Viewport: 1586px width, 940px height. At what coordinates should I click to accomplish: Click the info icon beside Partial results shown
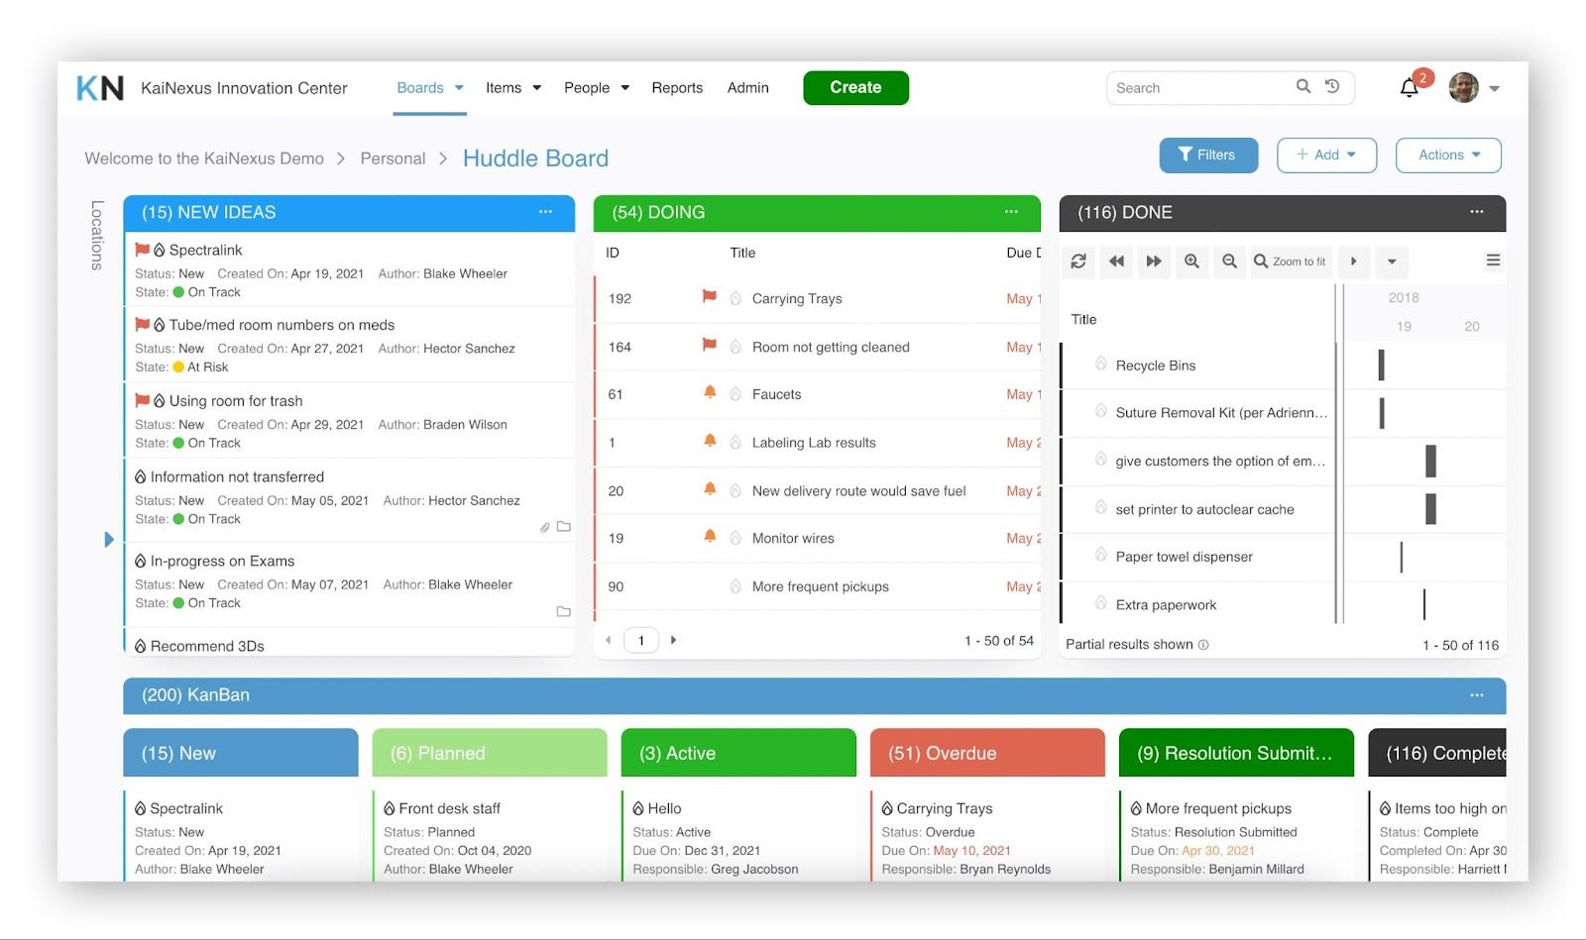(x=1203, y=645)
